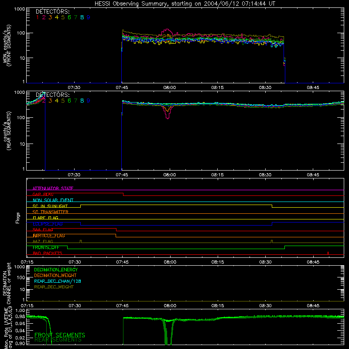Select cyan detector 8 in the front segments legend
The width and height of the screenshot is (349, 349).
point(82,17)
